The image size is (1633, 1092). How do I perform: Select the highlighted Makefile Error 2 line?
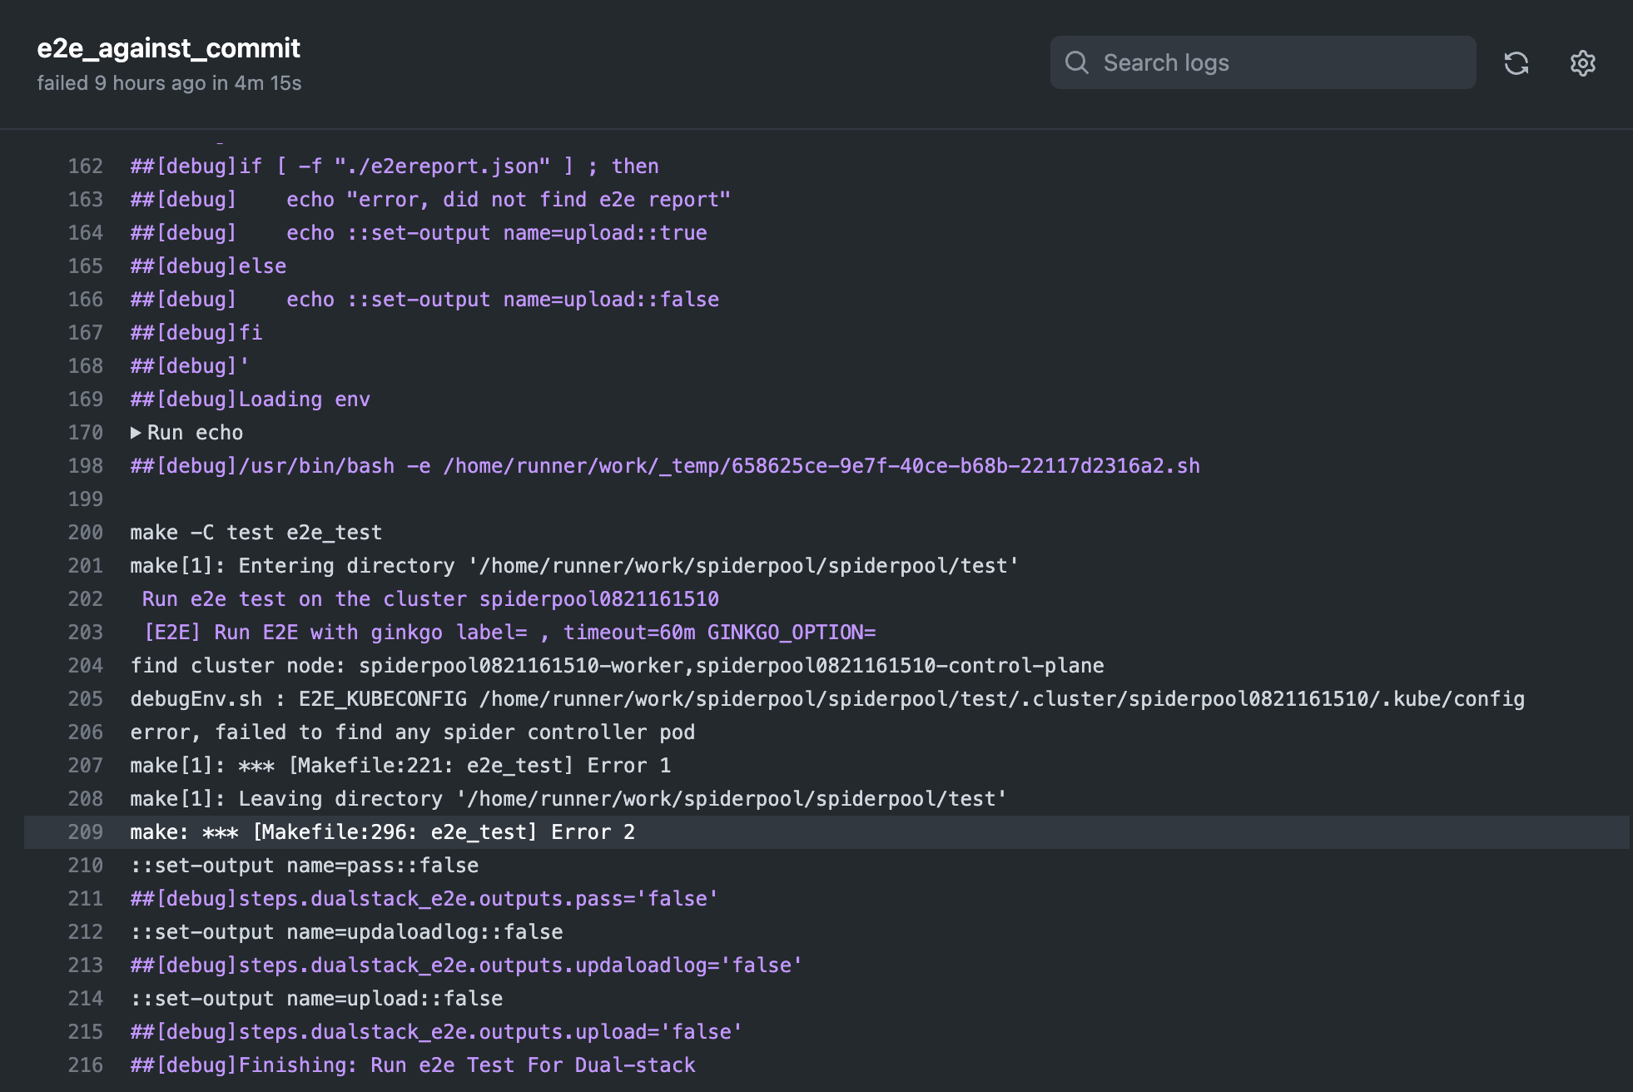[382, 831]
